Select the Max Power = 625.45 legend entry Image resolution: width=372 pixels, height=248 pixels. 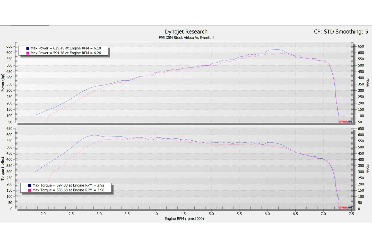66,48
